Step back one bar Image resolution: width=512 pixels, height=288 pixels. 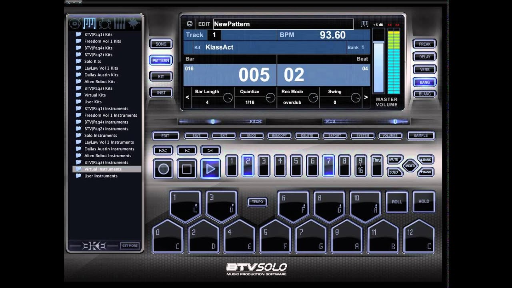(x=187, y=150)
